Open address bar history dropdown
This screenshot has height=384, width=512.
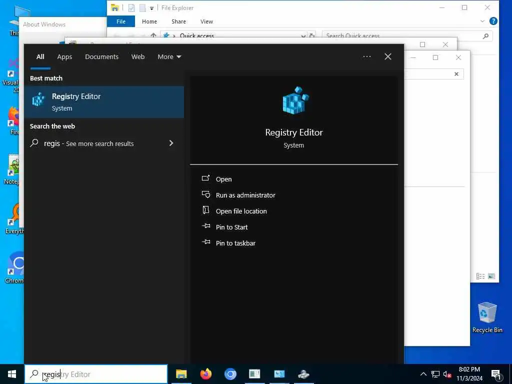pos(303,35)
